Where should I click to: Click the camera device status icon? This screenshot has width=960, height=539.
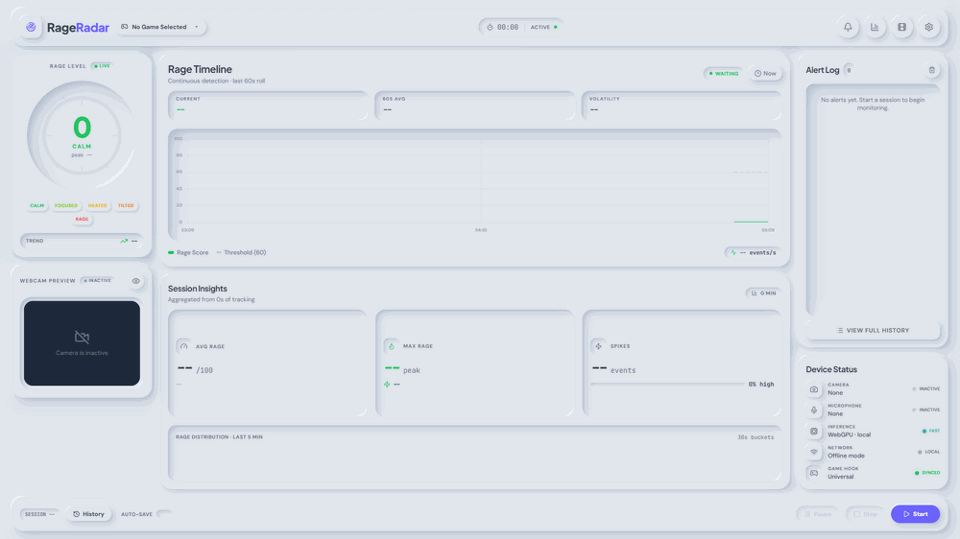coord(814,389)
